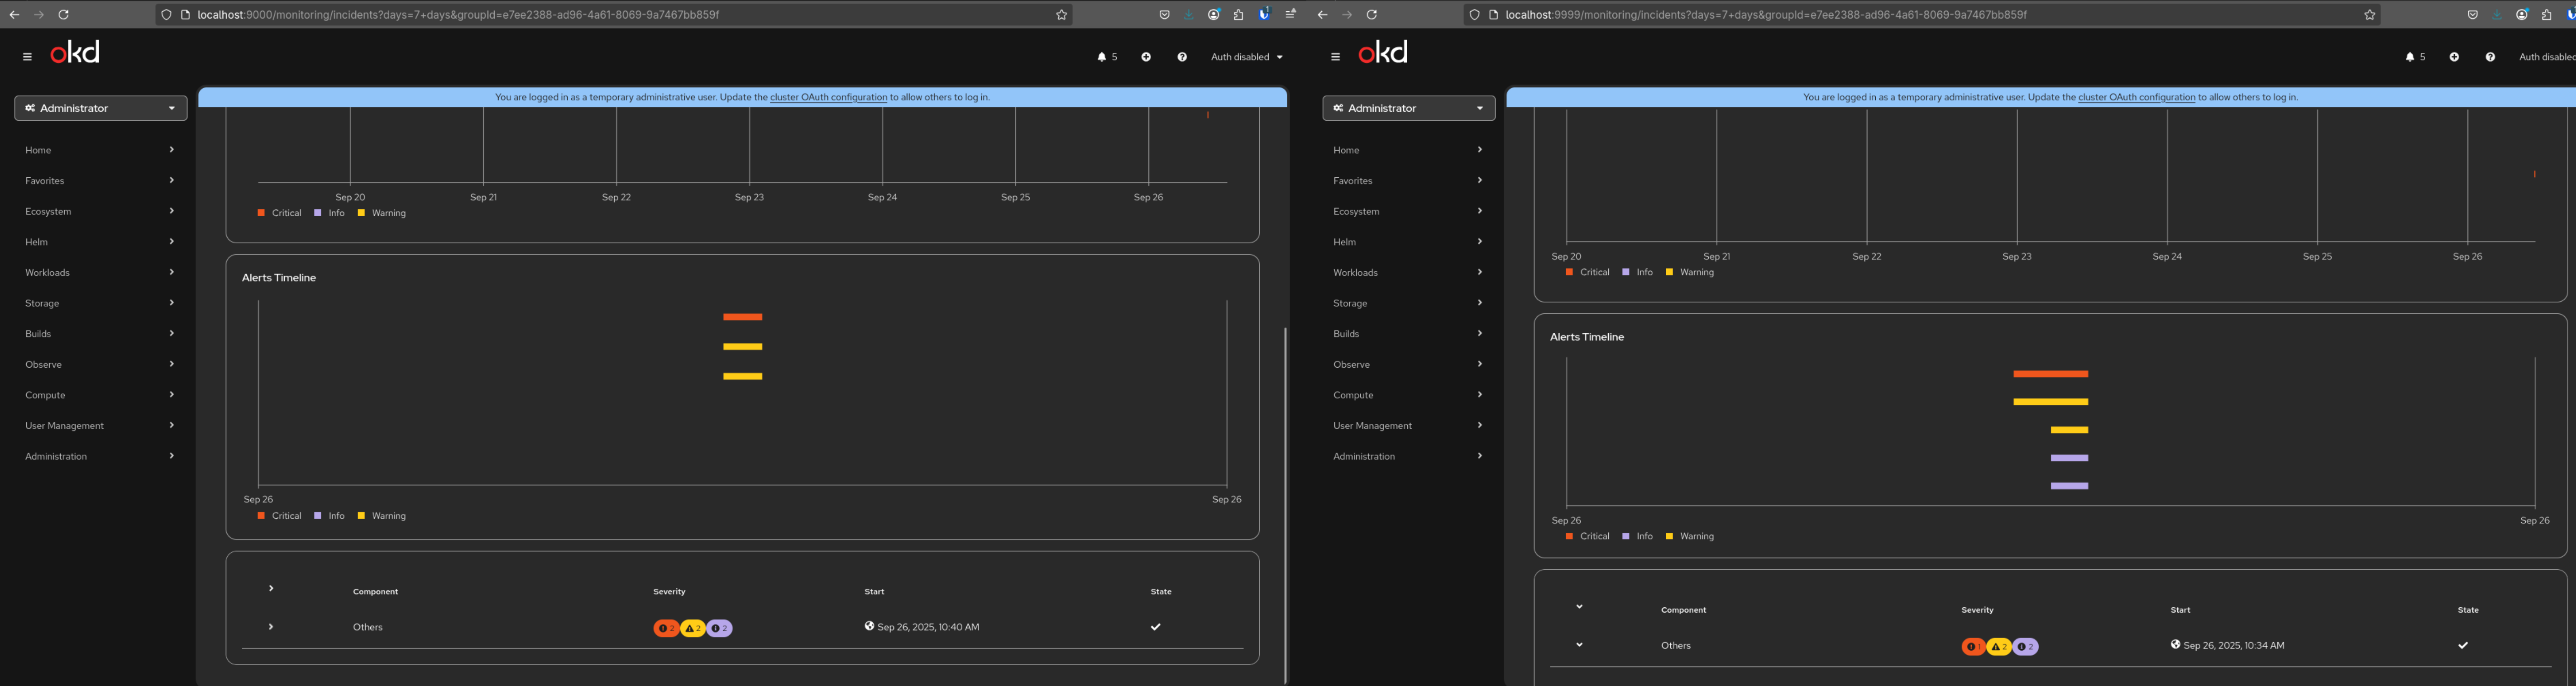The width and height of the screenshot is (2576, 686).
Task: Click critical orange bar in right Alerts Timeline
Action: (x=2050, y=374)
